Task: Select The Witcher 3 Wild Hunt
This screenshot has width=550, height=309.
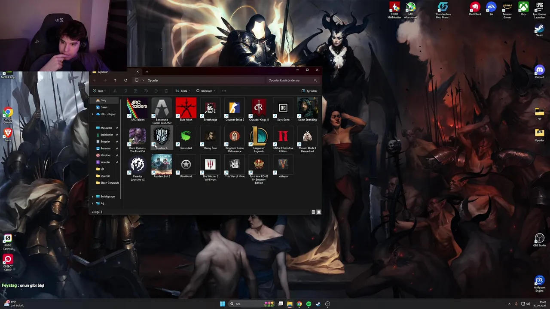Action: (x=211, y=168)
